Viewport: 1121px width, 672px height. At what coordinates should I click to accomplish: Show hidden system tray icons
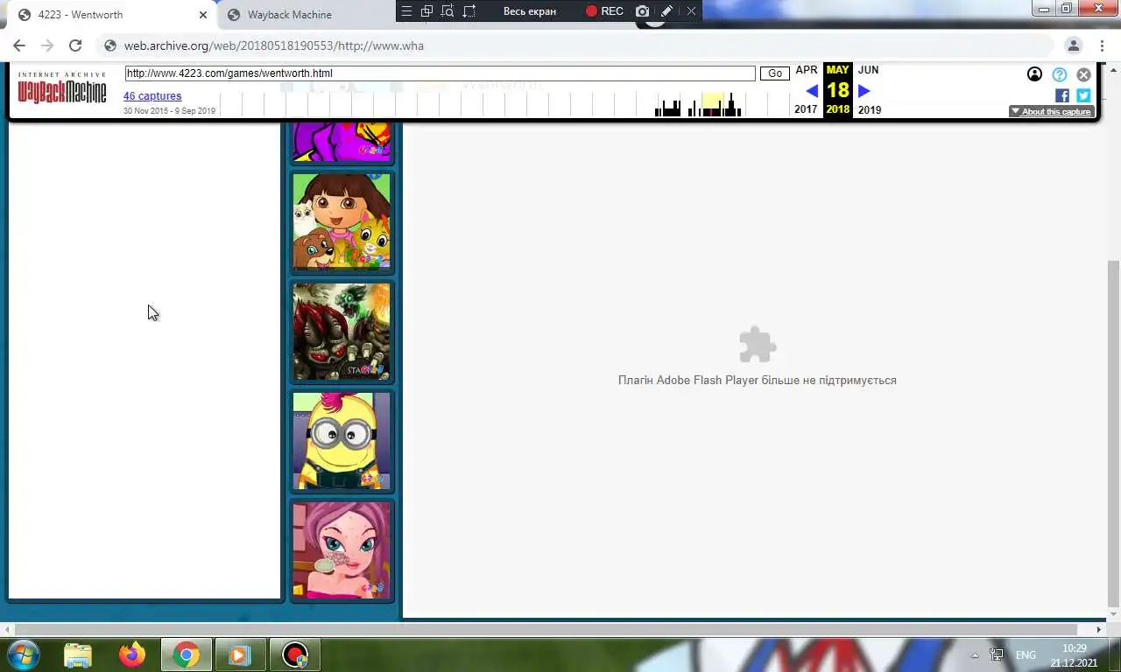[975, 655]
